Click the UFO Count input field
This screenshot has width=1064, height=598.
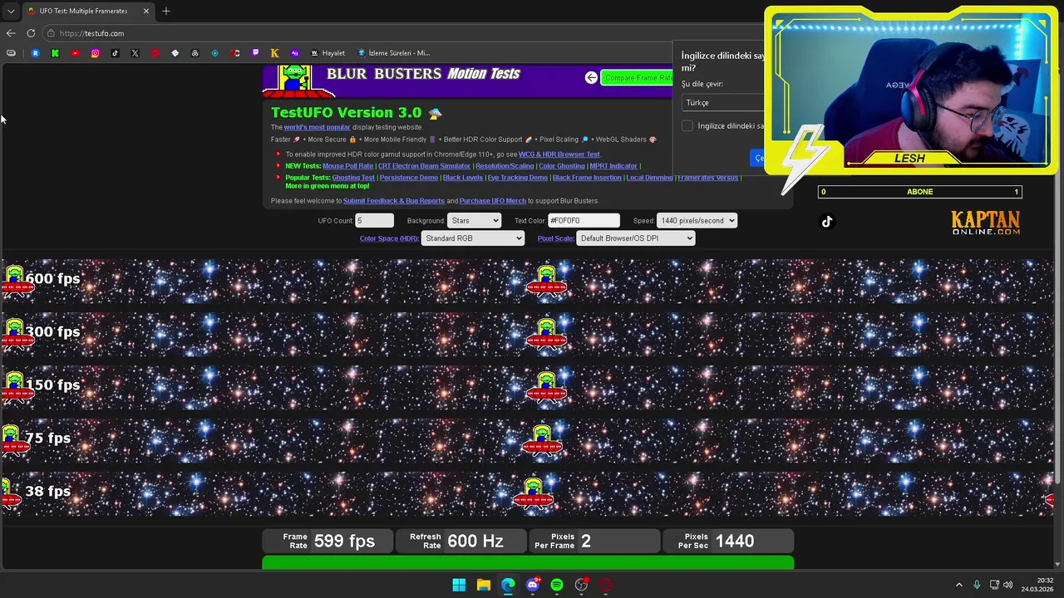pos(374,221)
